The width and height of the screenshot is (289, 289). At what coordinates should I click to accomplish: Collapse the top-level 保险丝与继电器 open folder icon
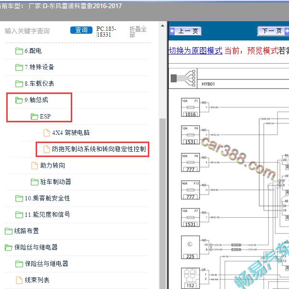click(9, 248)
